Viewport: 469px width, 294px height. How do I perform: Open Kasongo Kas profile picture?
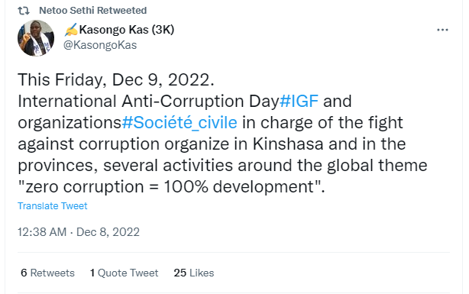pyautogui.click(x=36, y=38)
